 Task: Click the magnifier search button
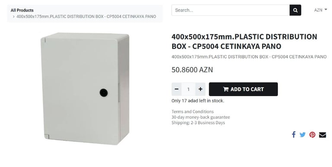tap(295, 10)
